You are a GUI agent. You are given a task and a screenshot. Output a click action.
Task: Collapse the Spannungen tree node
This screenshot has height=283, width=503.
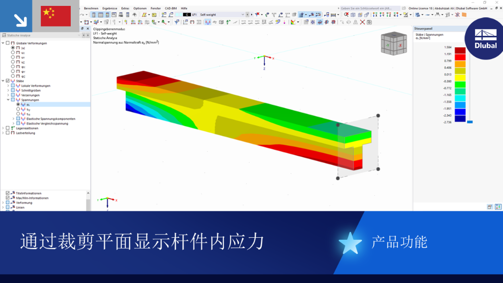(x=8, y=100)
